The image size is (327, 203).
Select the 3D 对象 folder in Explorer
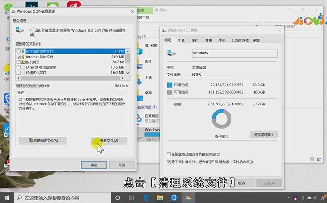pos(151,45)
